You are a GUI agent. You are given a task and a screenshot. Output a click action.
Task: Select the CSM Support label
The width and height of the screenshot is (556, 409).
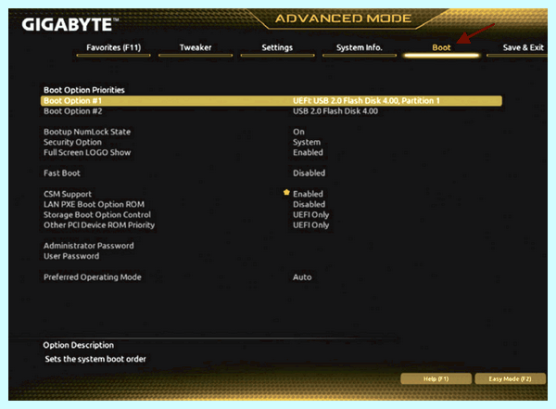[68, 194]
